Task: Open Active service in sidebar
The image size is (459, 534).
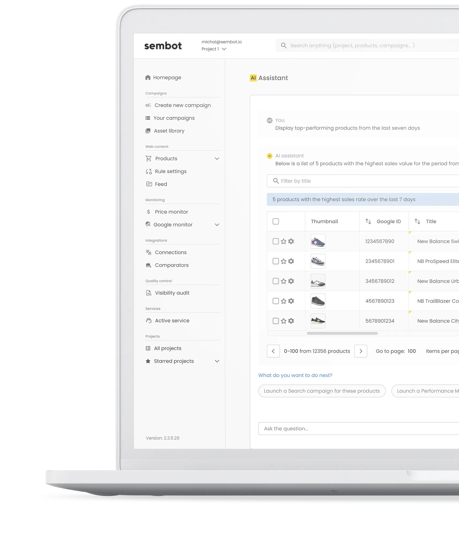Action: pyautogui.click(x=167, y=320)
